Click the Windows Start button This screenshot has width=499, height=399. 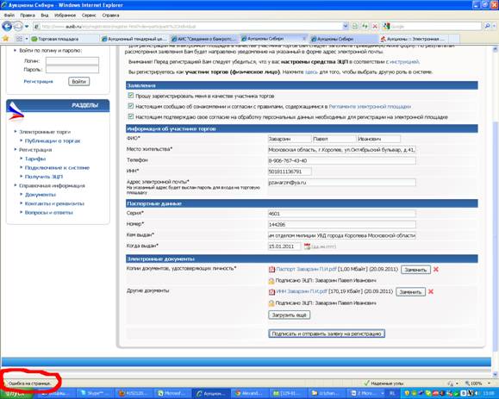point(16,394)
